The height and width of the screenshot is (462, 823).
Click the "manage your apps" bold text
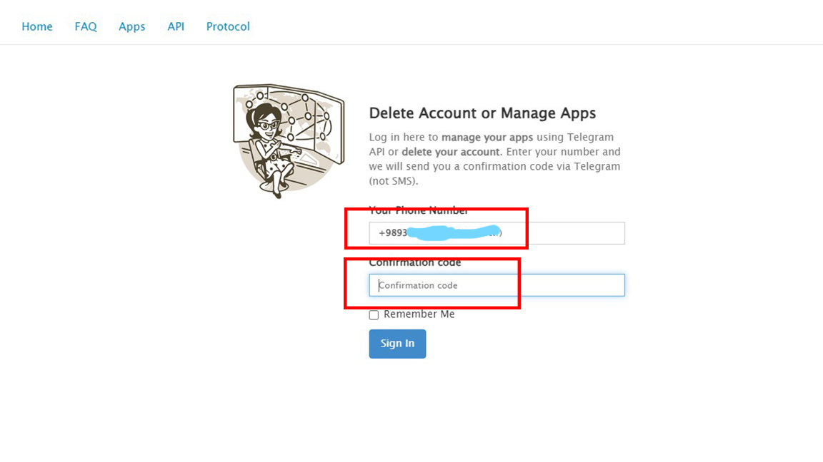pyautogui.click(x=487, y=137)
